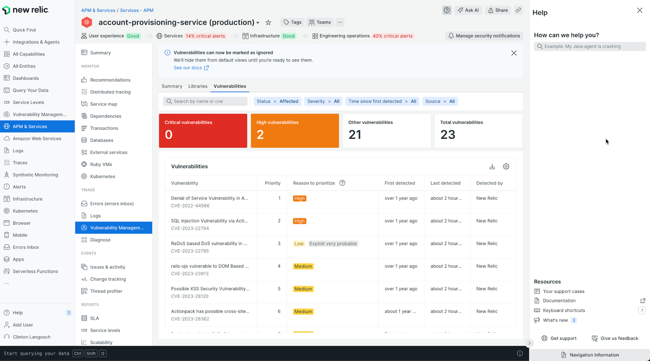Click the Help search input field
This screenshot has width=650, height=361.
[590, 47]
